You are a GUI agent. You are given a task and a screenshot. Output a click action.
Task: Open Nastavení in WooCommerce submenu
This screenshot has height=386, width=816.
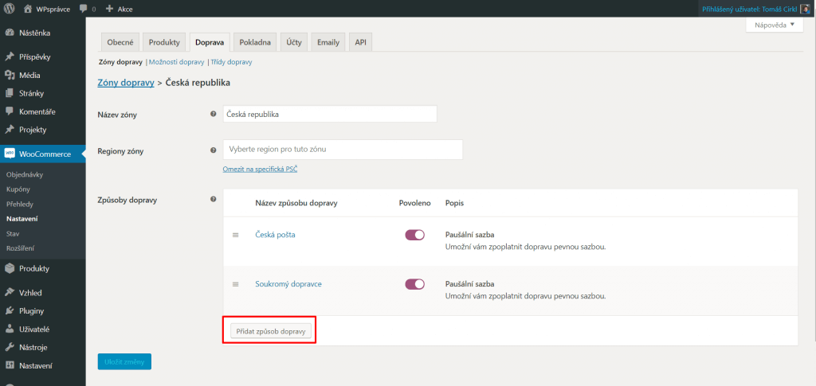[x=22, y=219]
